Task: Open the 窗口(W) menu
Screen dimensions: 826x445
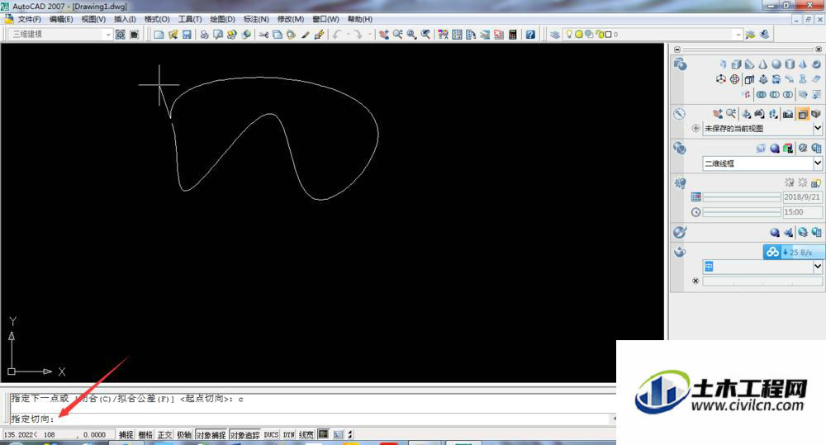Action: 325,19
